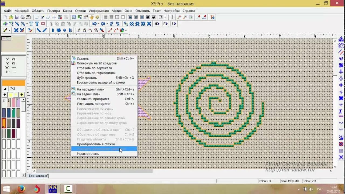
Task: Click the black triangle beside 742
Action: coord(5,89)
